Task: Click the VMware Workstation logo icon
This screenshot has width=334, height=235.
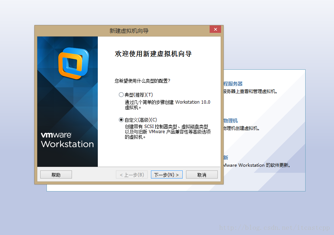Action: point(73,63)
